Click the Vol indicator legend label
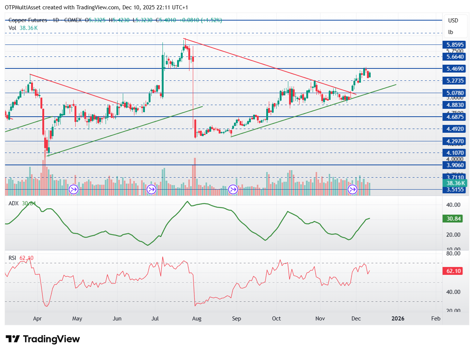The width and height of the screenshot is (474, 353). [x=12, y=28]
